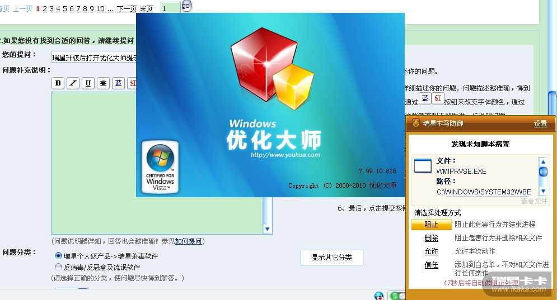Open the 如何提问 help link
Viewport: 557px width, 300px height.
pyautogui.click(x=188, y=241)
